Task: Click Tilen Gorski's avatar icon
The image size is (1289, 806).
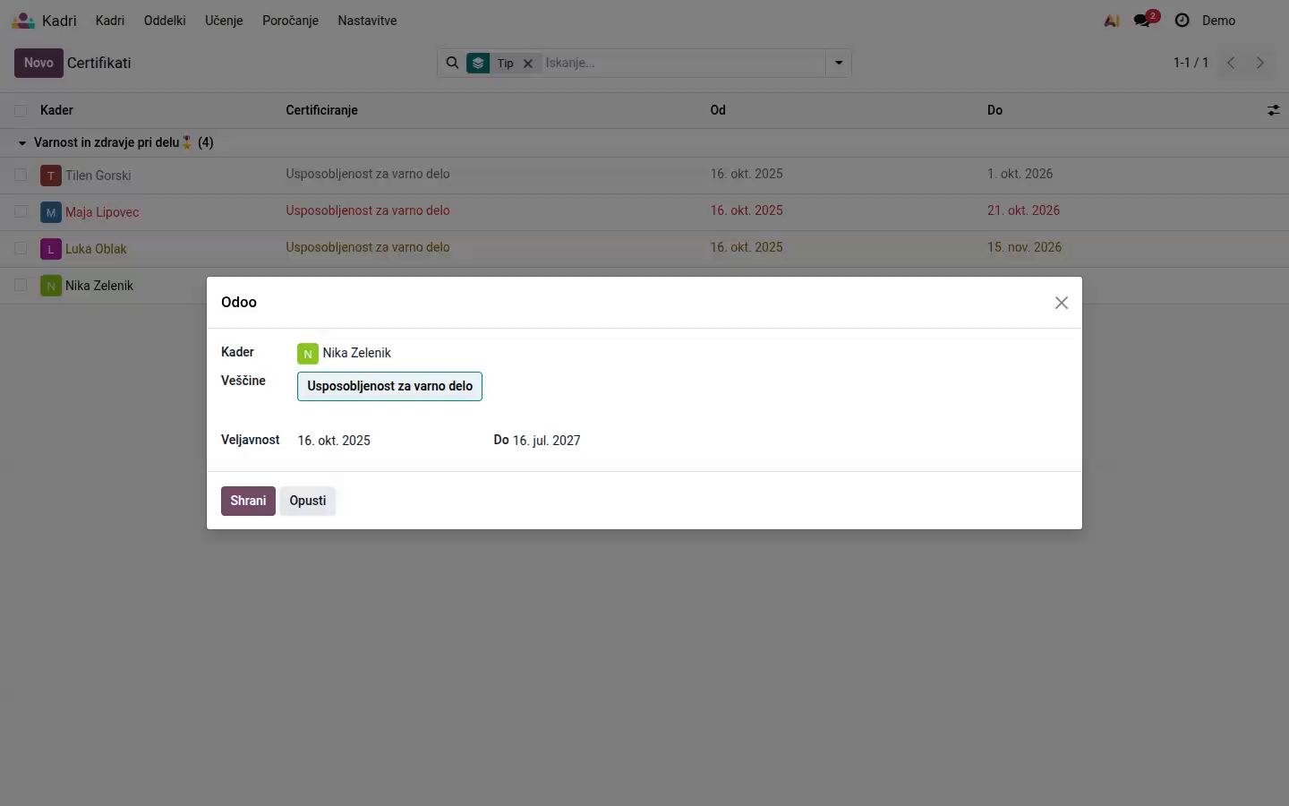Action: [x=51, y=175]
